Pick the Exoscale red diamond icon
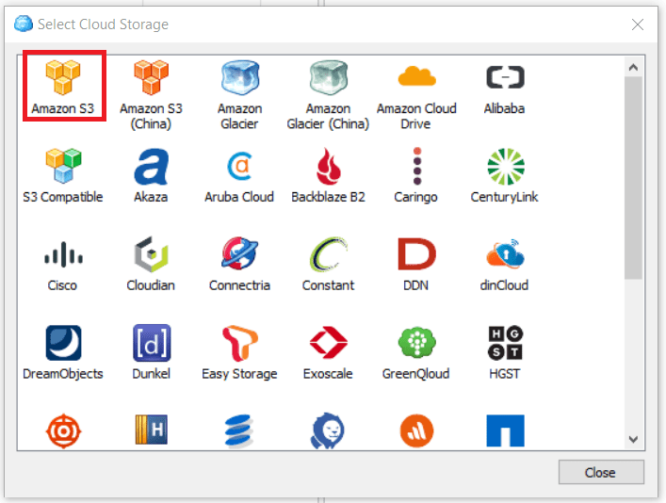Viewport: 666px width, 503px height. pos(329,343)
